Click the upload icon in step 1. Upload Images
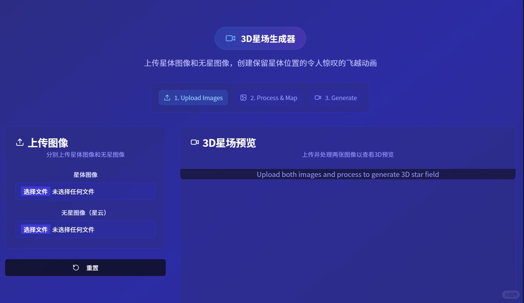The height and width of the screenshot is (303, 524). tap(167, 98)
